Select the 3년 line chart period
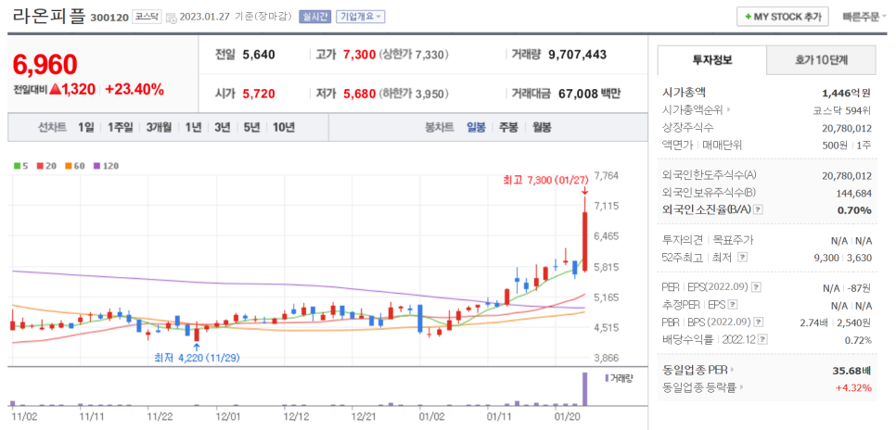This screenshot has width=896, height=430. click(222, 127)
